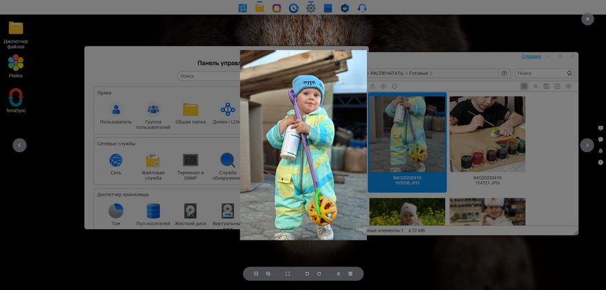Go up one folder level in file manager

click(x=504, y=73)
